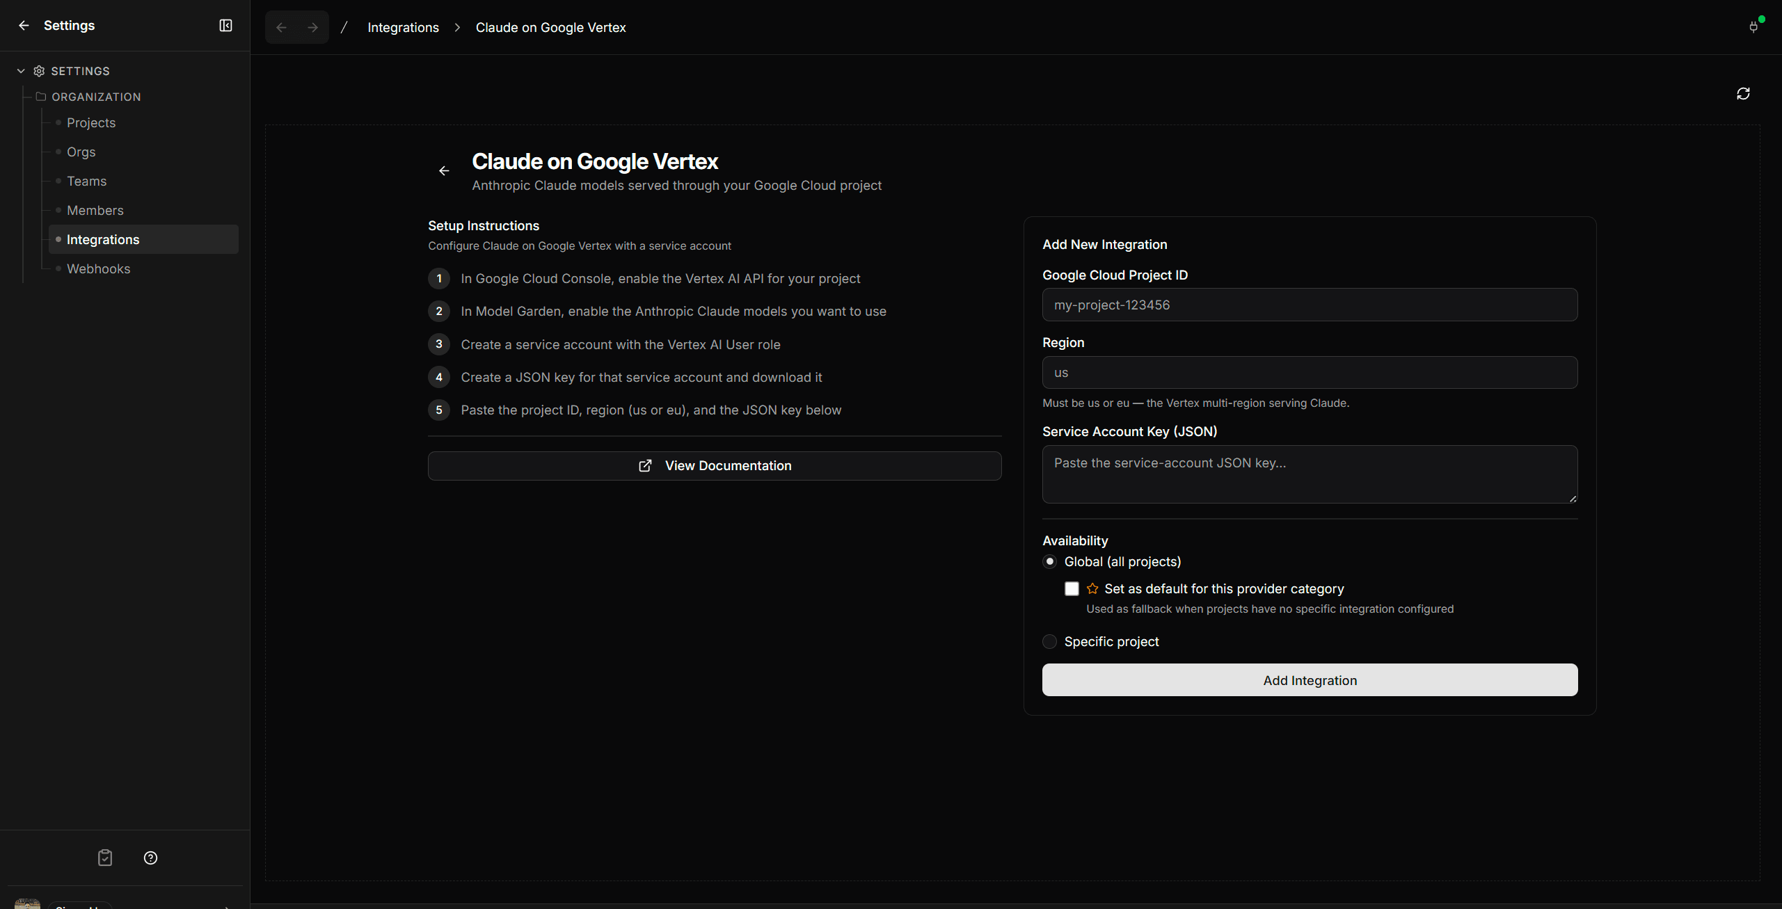Focus the Service Account Key JSON textarea
Viewport: 1782px width, 909px height.
(1310, 474)
